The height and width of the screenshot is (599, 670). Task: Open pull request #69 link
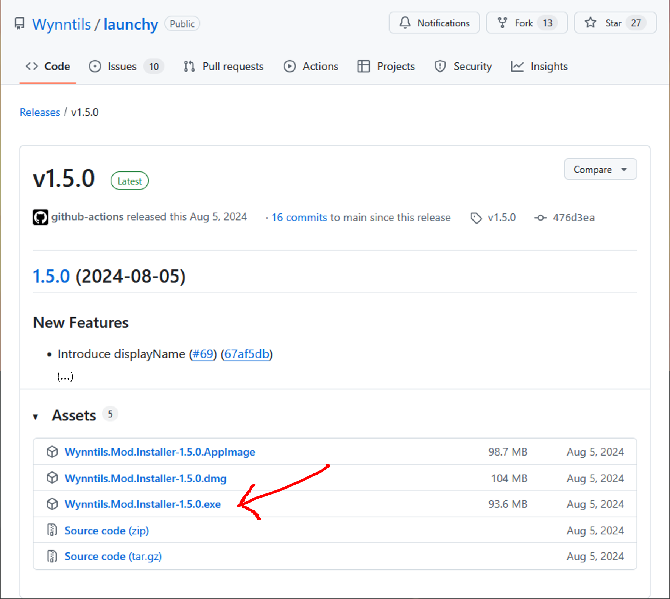203,354
